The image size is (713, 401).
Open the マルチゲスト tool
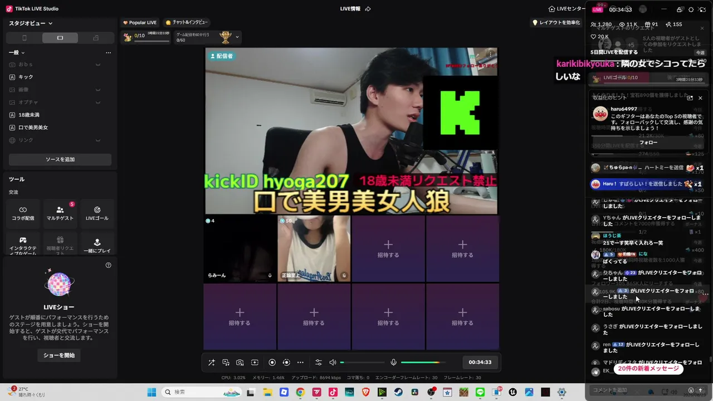60,213
